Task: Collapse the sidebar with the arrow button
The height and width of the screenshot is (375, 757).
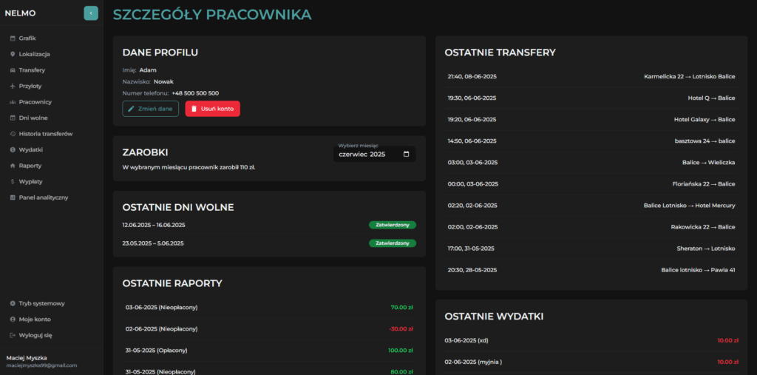Action: 91,13
